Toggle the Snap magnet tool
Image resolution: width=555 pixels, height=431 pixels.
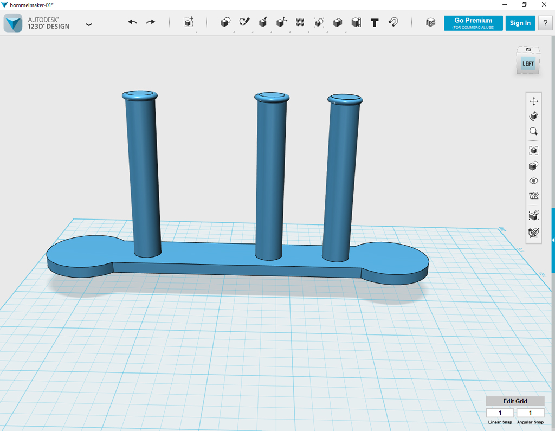click(393, 22)
